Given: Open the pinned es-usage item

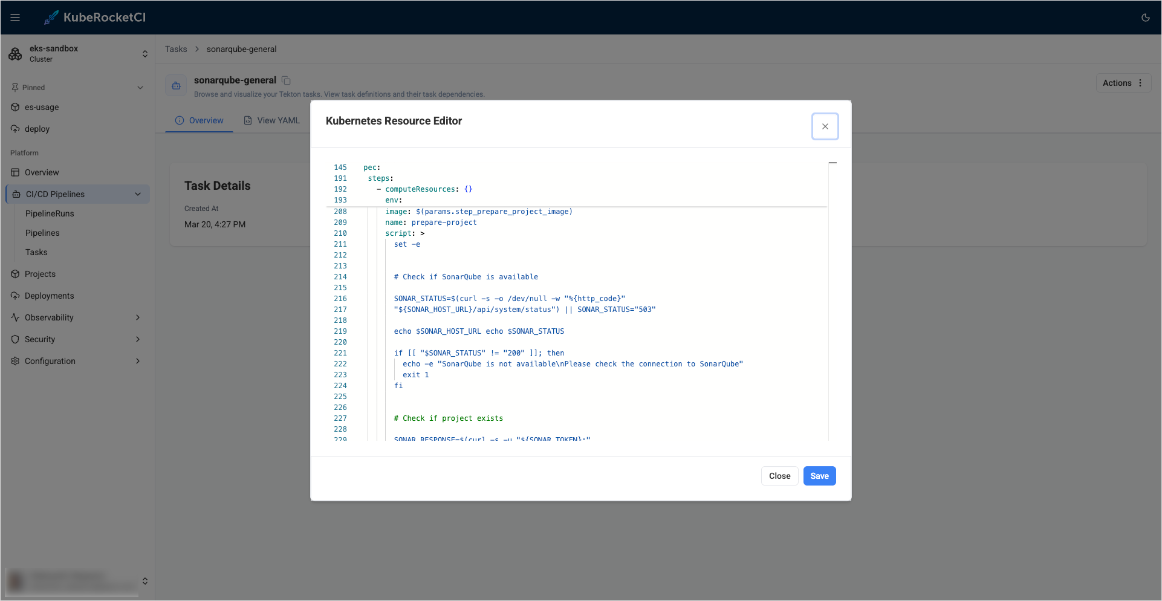Looking at the screenshot, I should point(42,107).
